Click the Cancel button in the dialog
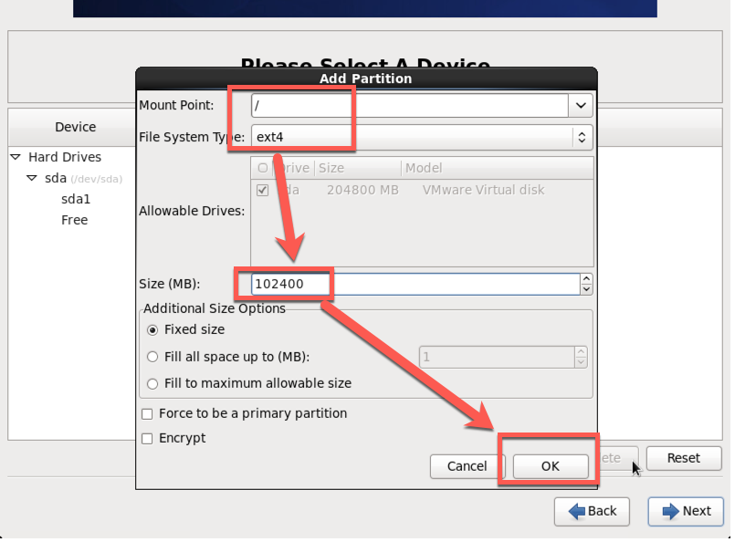The image size is (735, 542). 467,466
